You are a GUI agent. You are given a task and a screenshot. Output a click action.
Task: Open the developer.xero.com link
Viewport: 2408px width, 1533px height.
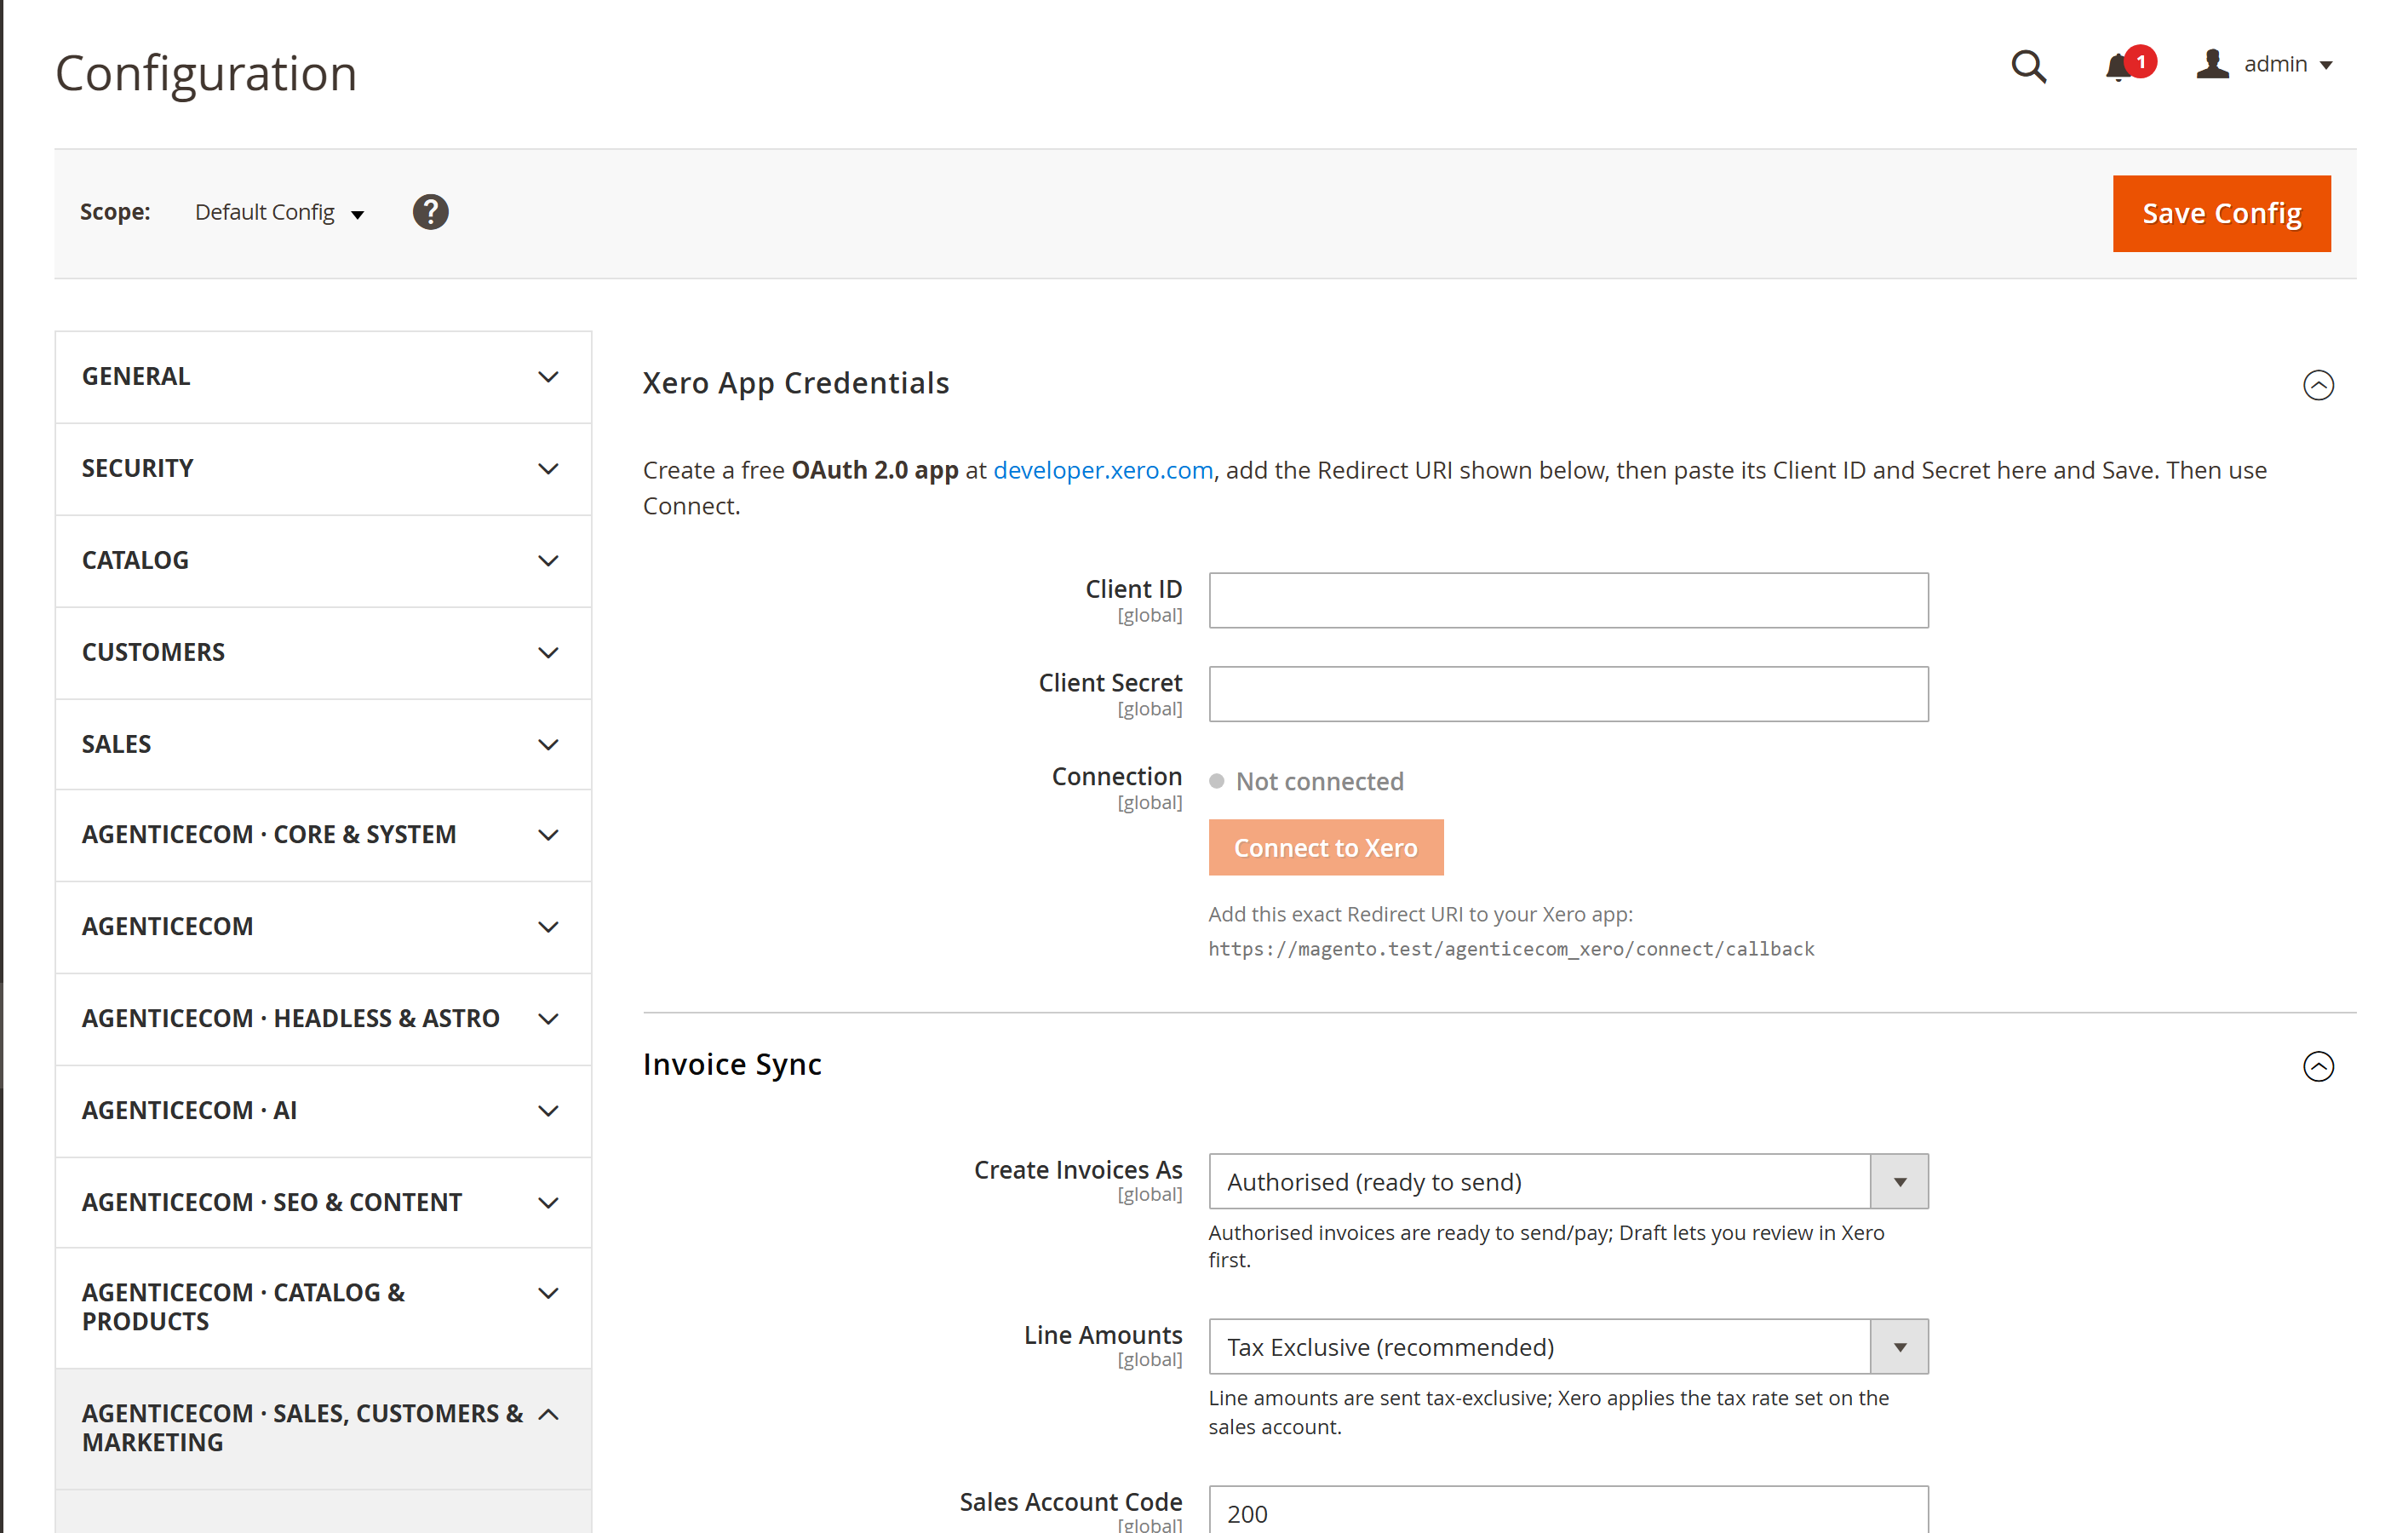1102,470
